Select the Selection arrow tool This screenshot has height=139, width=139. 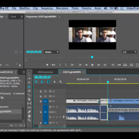click(x=29, y=74)
